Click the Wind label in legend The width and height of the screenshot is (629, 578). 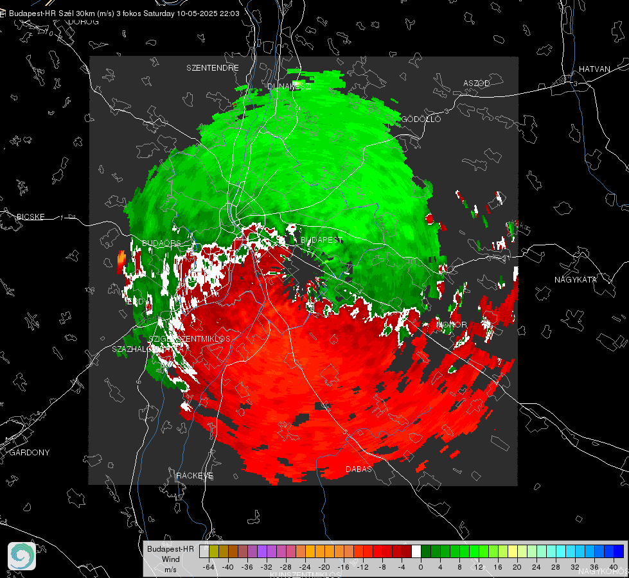coord(170,559)
